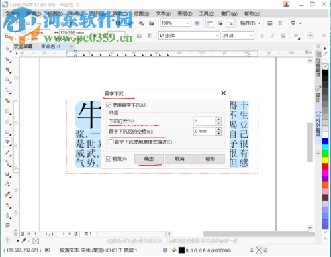Select the Transparency tool
Viewport: 331px width, 257px height.
pos(8,184)
